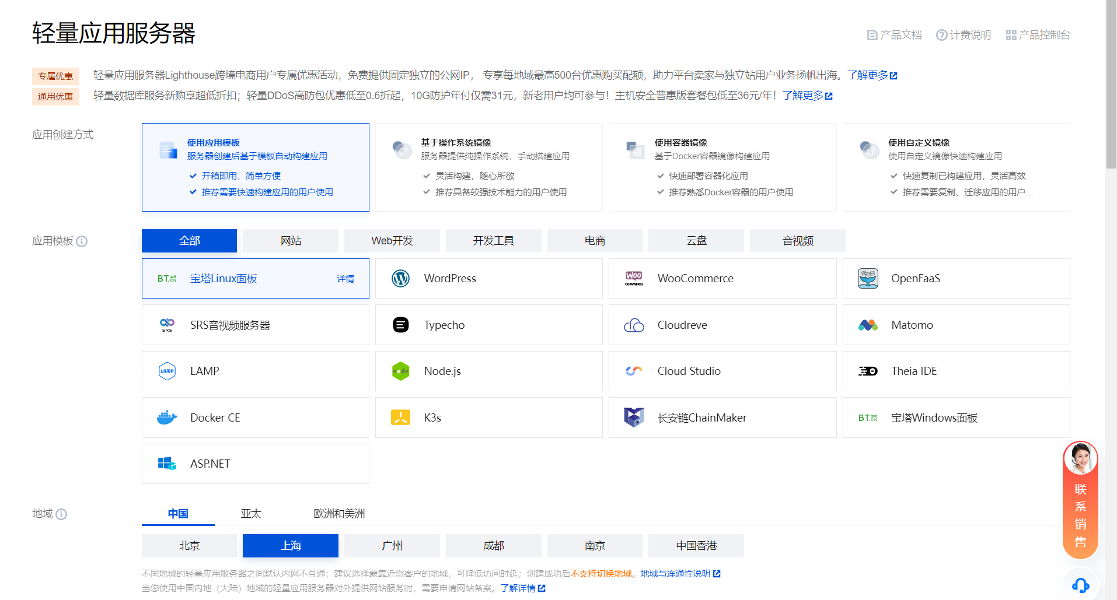Click the SRS音视频服务器 icon
Image resolution: width=1117 pixels, height=600 pixels.
pos(167,325)
